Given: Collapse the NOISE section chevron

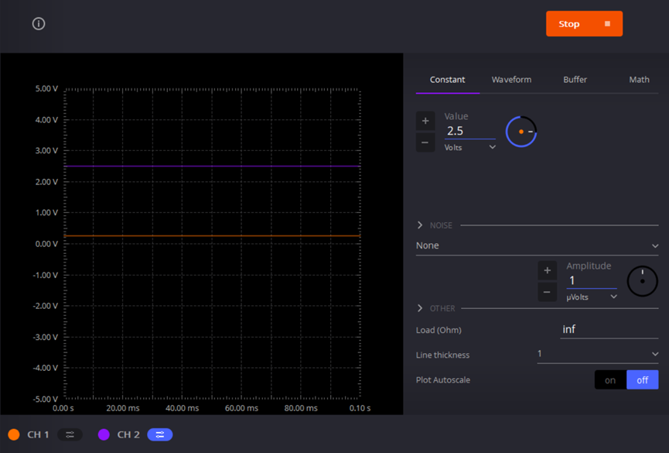Looking at the screenshot, I should 420,225.
